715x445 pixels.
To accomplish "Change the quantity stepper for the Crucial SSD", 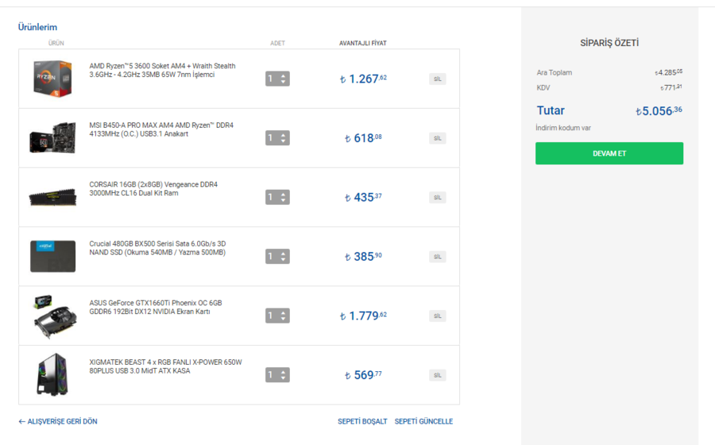I will [x=277, y=257].
